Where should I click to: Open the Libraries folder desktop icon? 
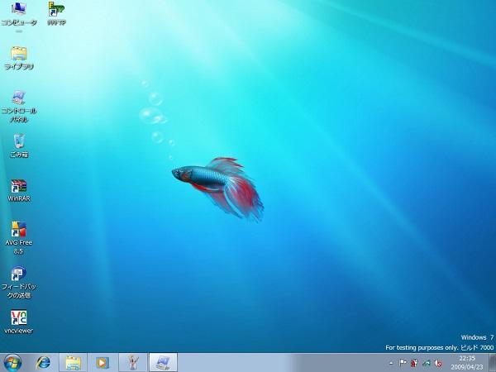click(x=18, y=55)
